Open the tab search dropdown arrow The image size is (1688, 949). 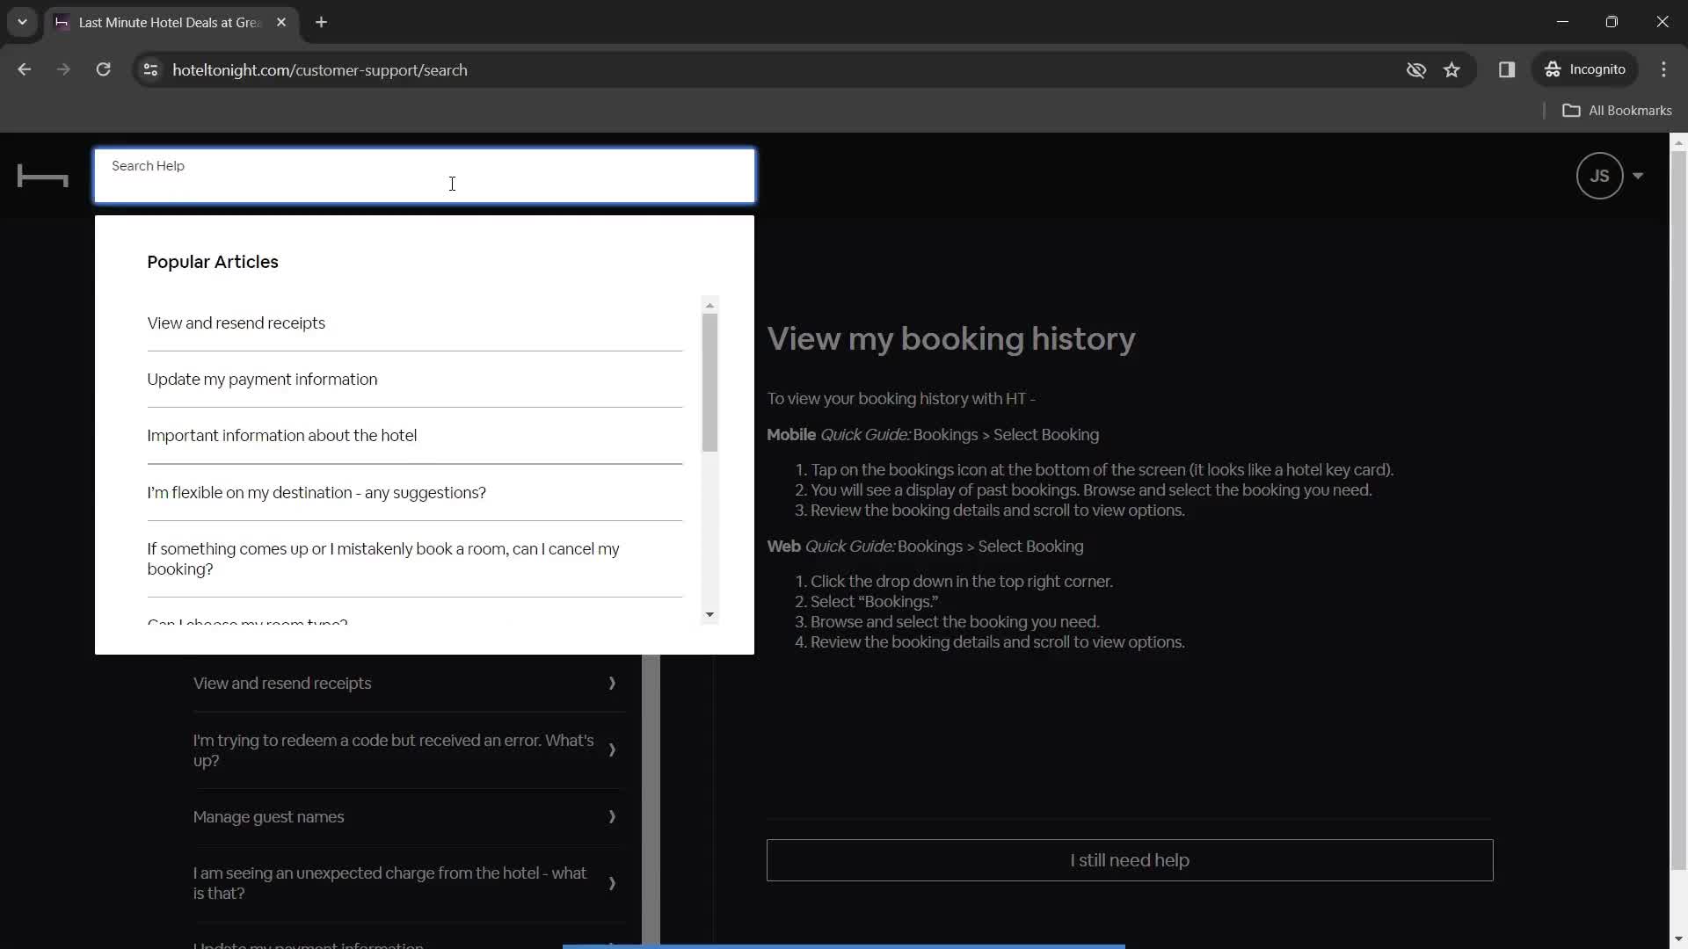click(x=22, y=22)
